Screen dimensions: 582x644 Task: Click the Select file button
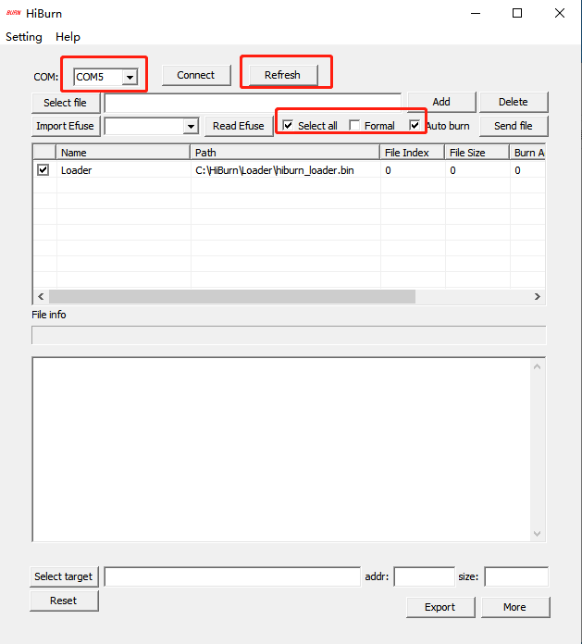[66, 103]
